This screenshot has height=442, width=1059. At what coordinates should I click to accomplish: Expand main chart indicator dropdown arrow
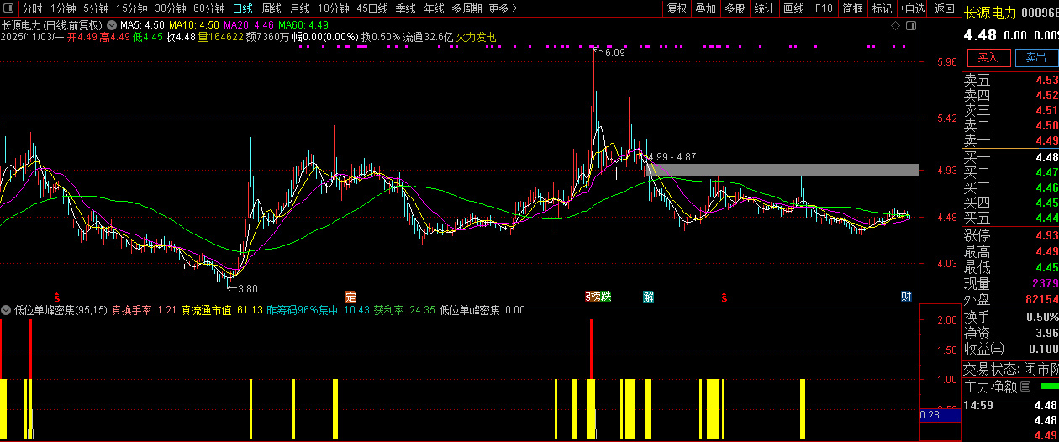tap(111, 25)
